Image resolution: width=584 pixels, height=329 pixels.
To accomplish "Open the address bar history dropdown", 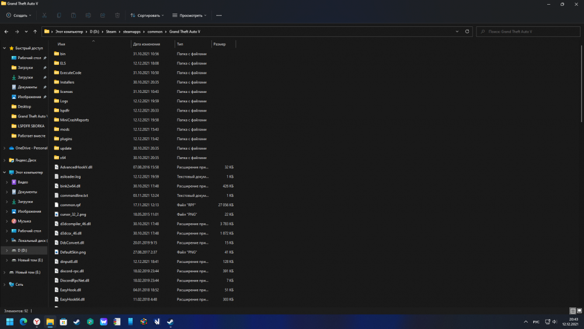I will click(x=457, y=32).
